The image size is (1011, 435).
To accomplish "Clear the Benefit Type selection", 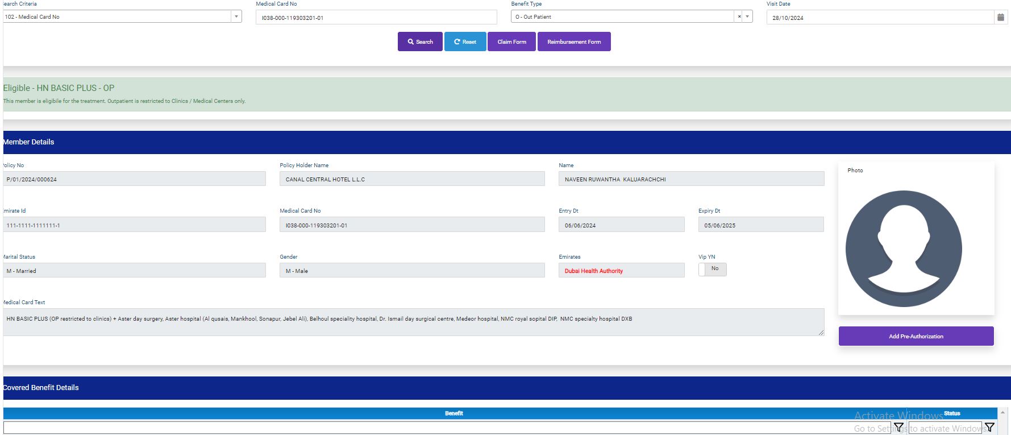I will point(739,17).
